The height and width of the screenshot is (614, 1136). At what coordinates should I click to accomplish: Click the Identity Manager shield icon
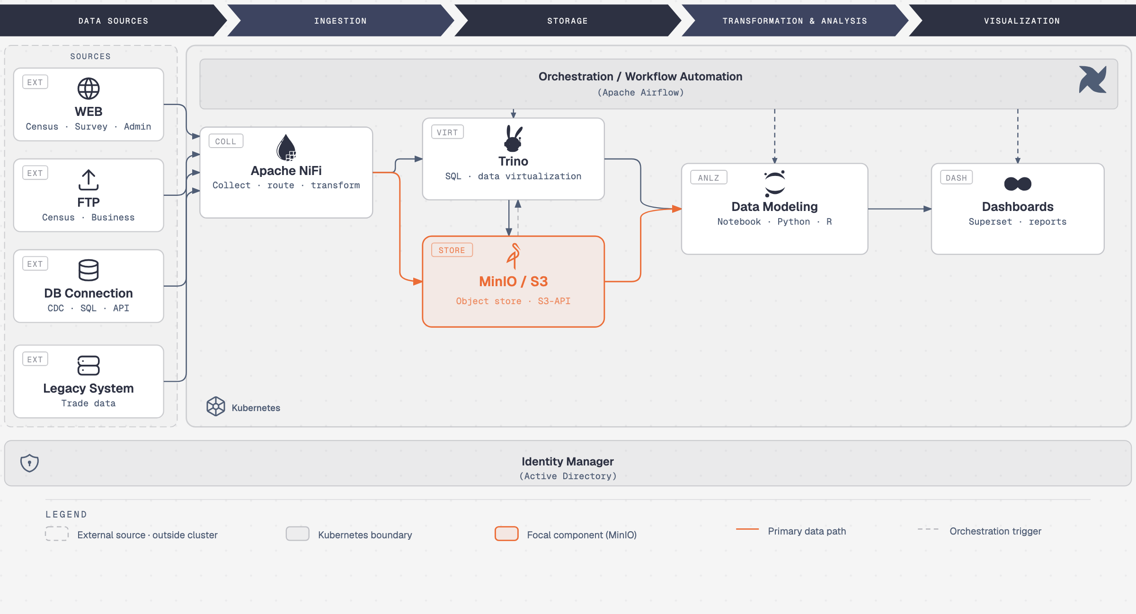tap(29, 463)
